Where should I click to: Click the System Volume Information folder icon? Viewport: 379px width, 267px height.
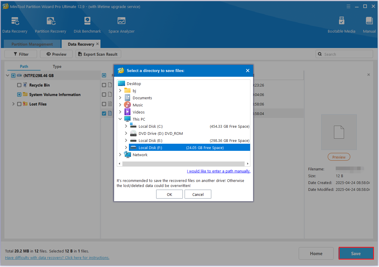25,95
